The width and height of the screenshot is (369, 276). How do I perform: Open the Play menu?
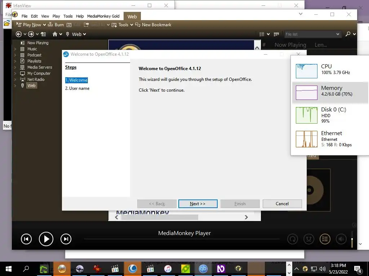pos(56,16)
